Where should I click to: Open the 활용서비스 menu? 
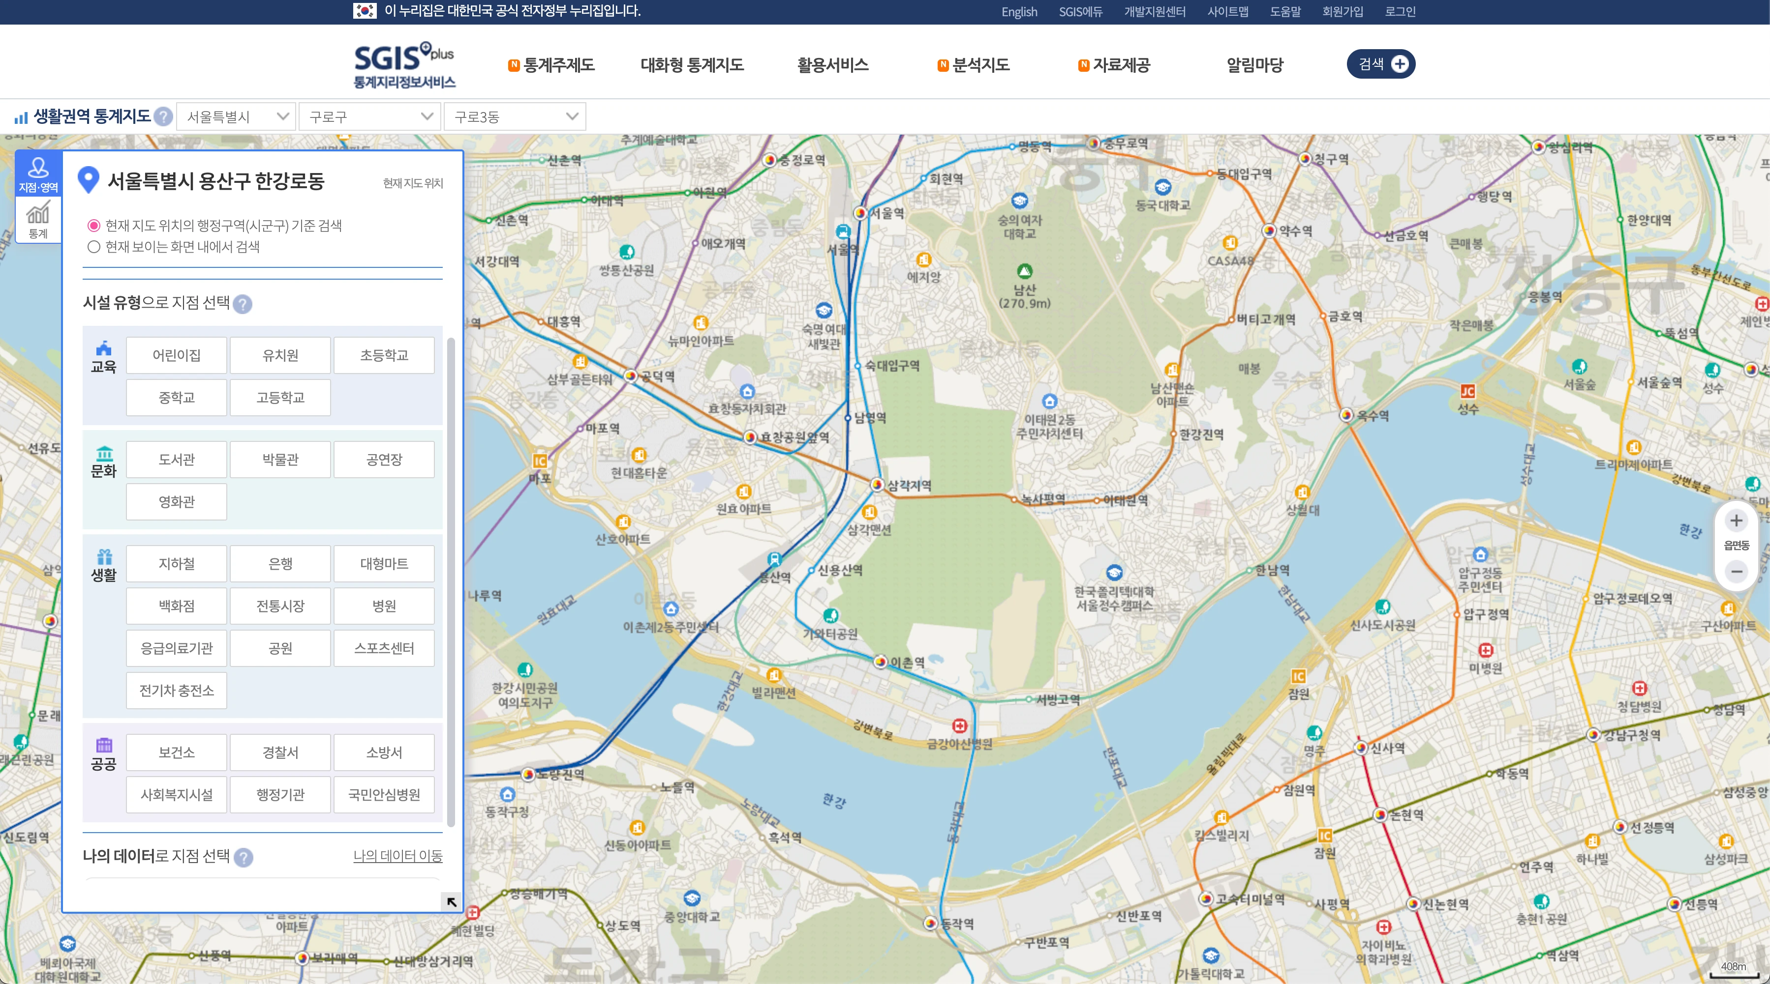click(832, 65)
